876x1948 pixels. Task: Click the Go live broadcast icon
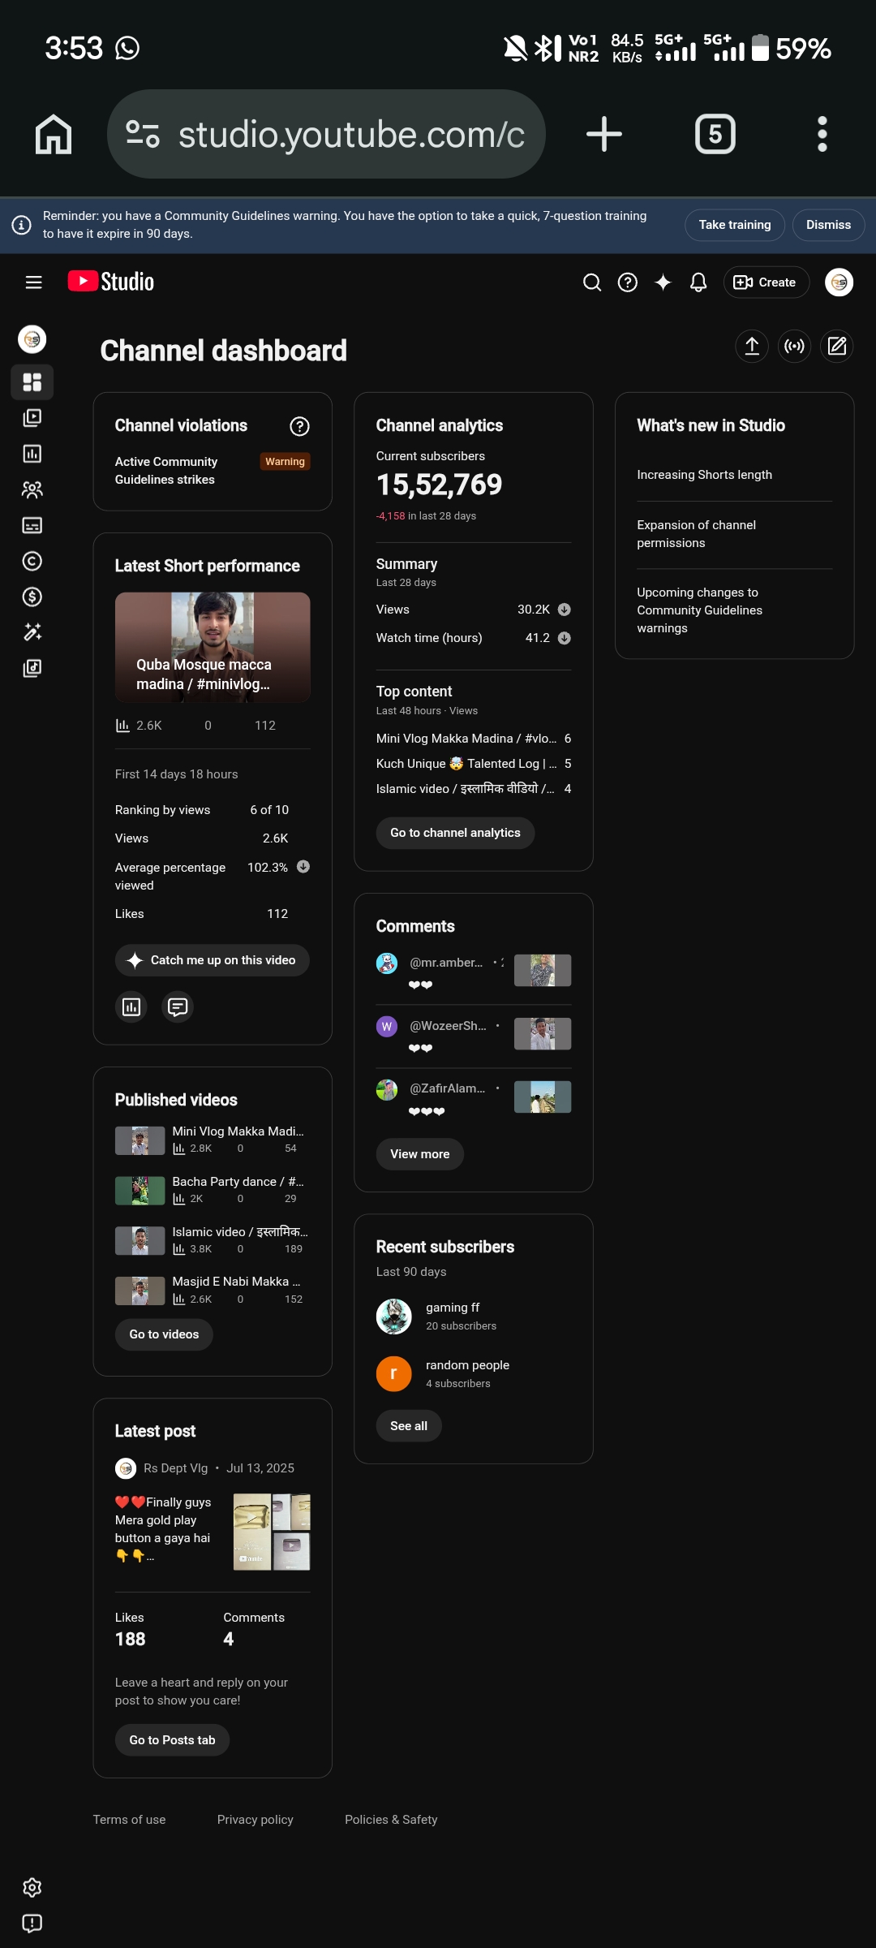(795, 347)
